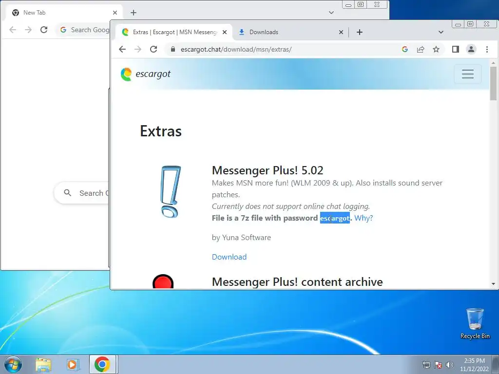This screenshot has width=499, height=374.
Task: Open the Chrome three-dot menu
Action: click(x=487, y=49)
